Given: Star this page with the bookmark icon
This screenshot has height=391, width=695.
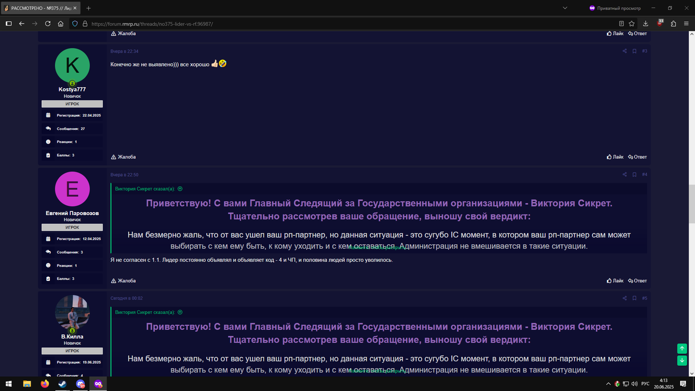Looking at the screenshot, I should pyautogui.click(x=631, y=23).
